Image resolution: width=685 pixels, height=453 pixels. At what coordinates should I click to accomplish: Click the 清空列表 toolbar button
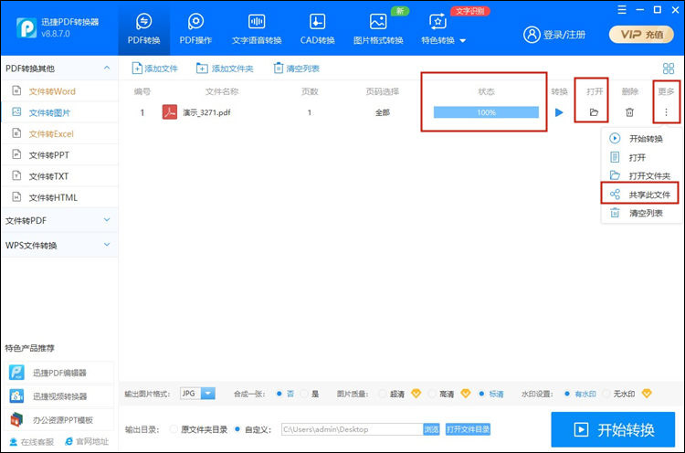click(296, 68)
